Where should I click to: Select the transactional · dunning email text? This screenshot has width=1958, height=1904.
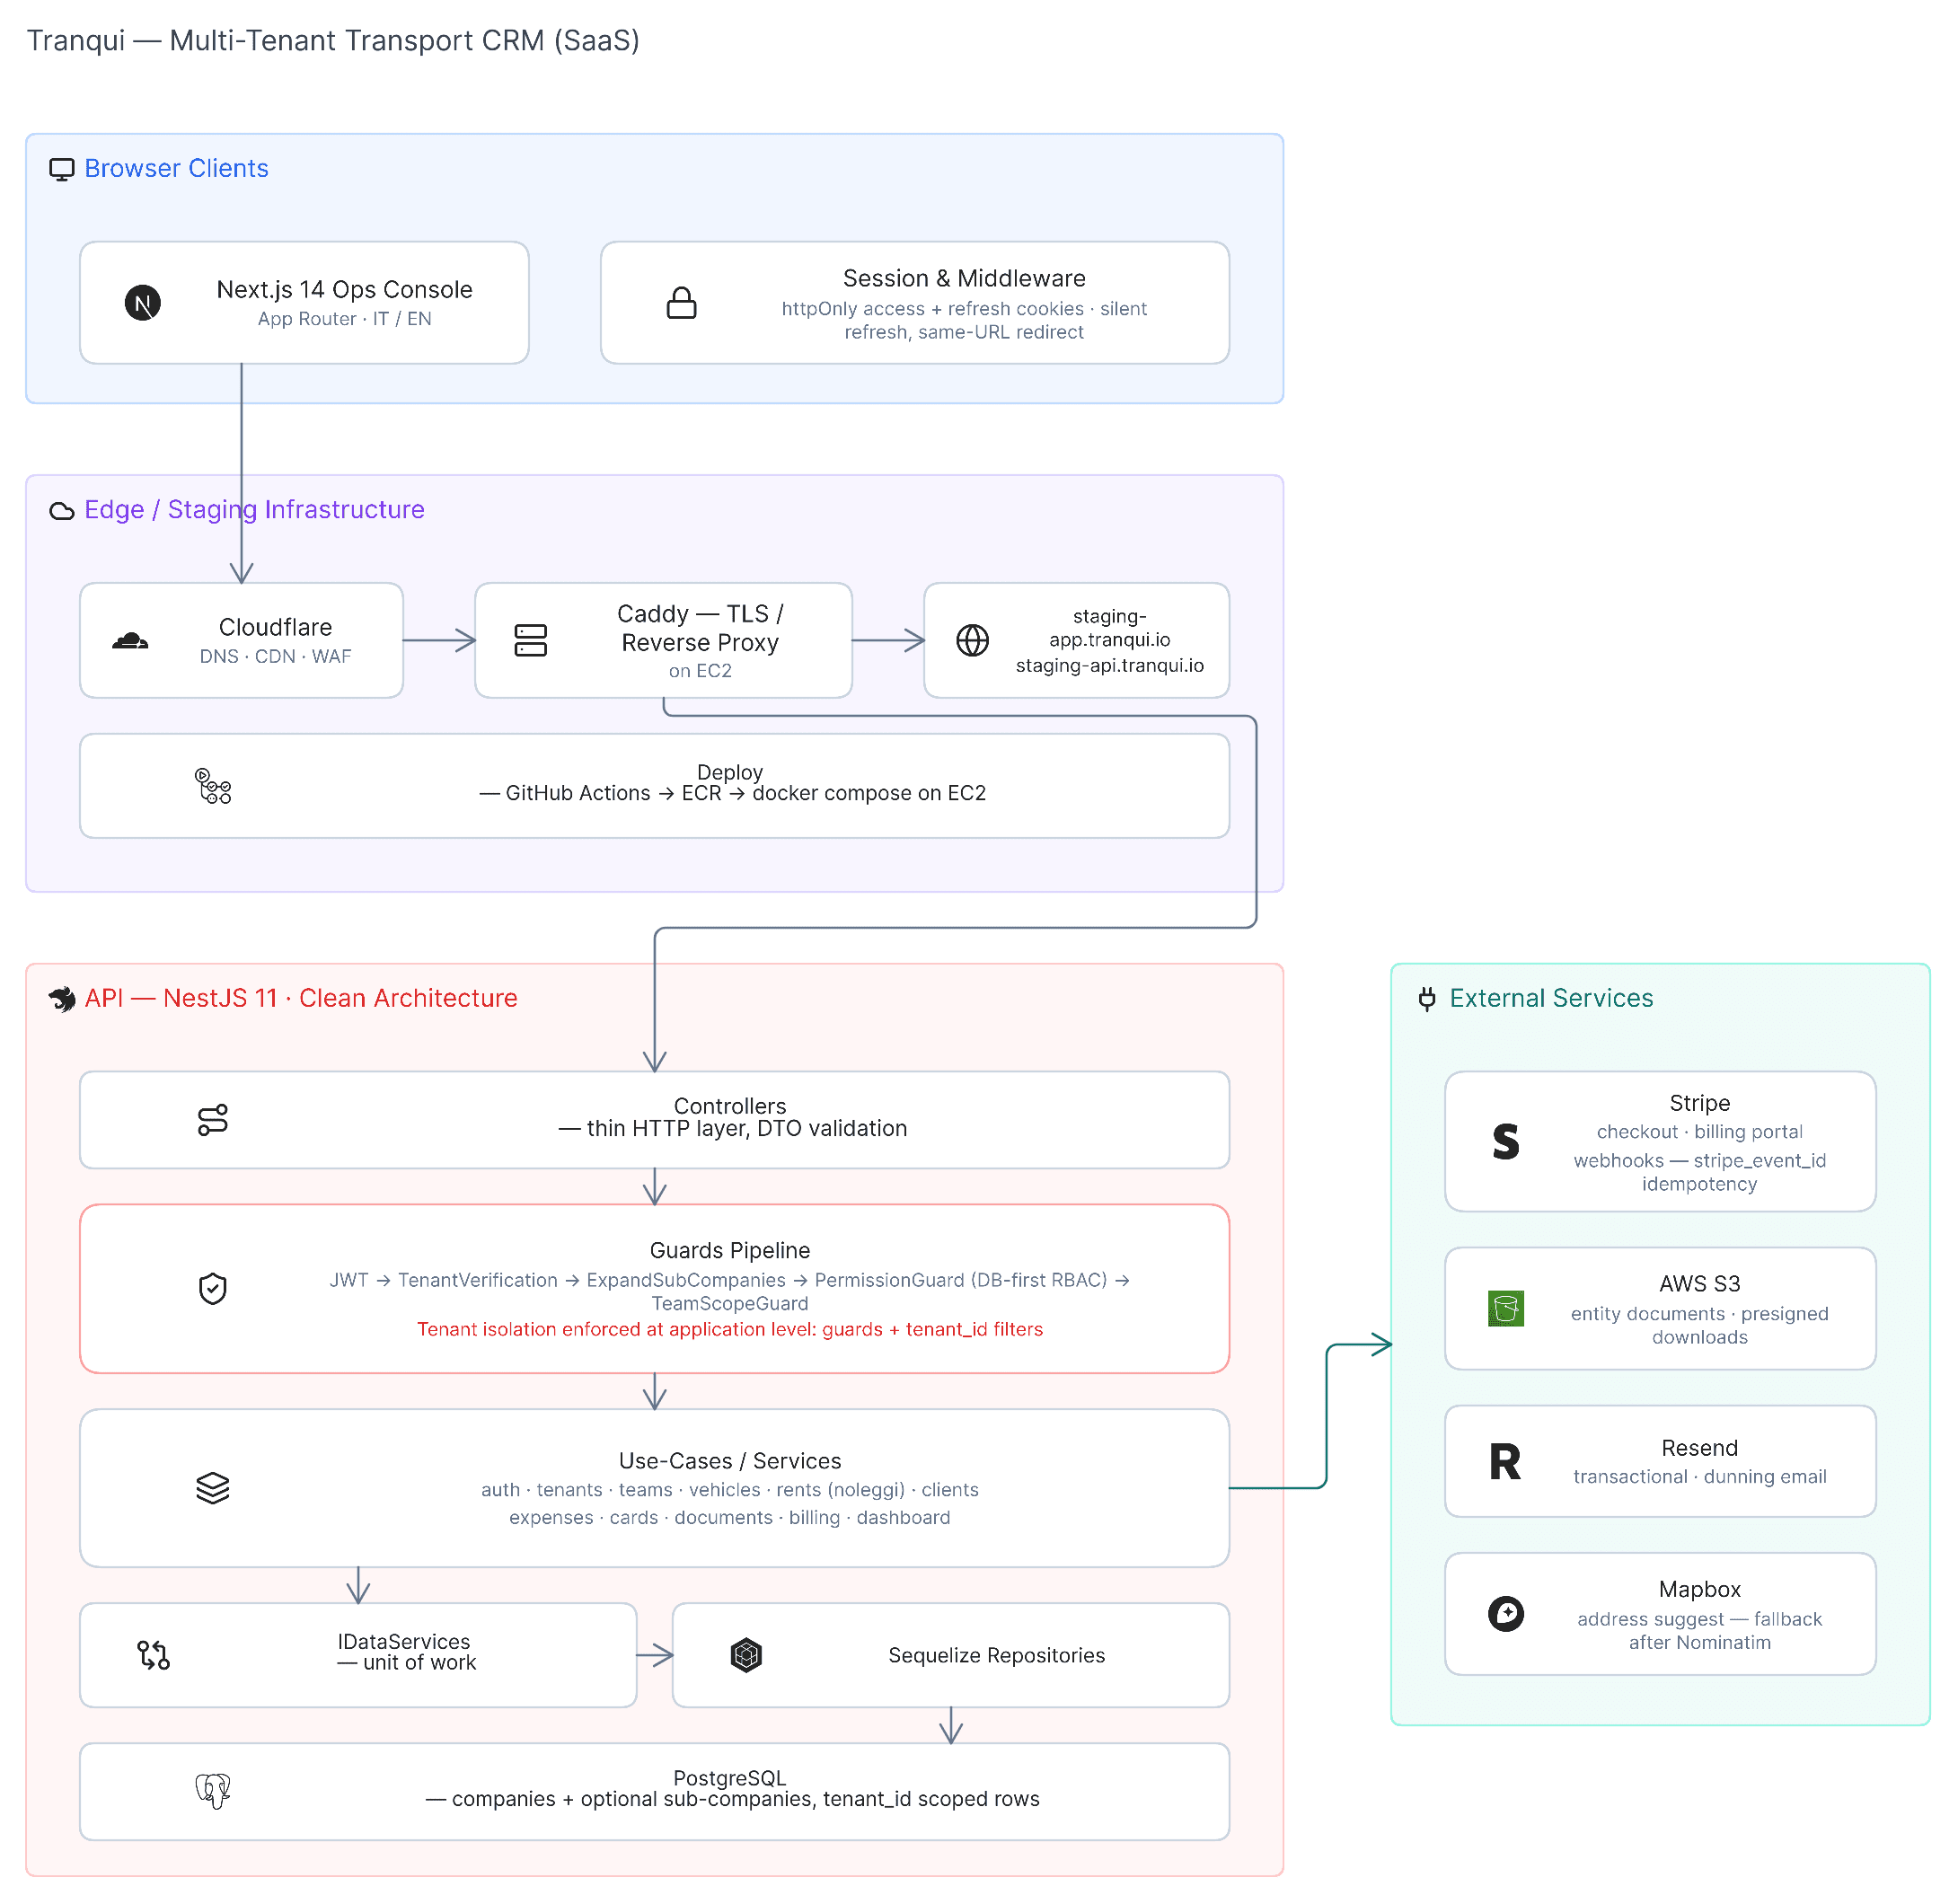click(x=1700, y=1477)
